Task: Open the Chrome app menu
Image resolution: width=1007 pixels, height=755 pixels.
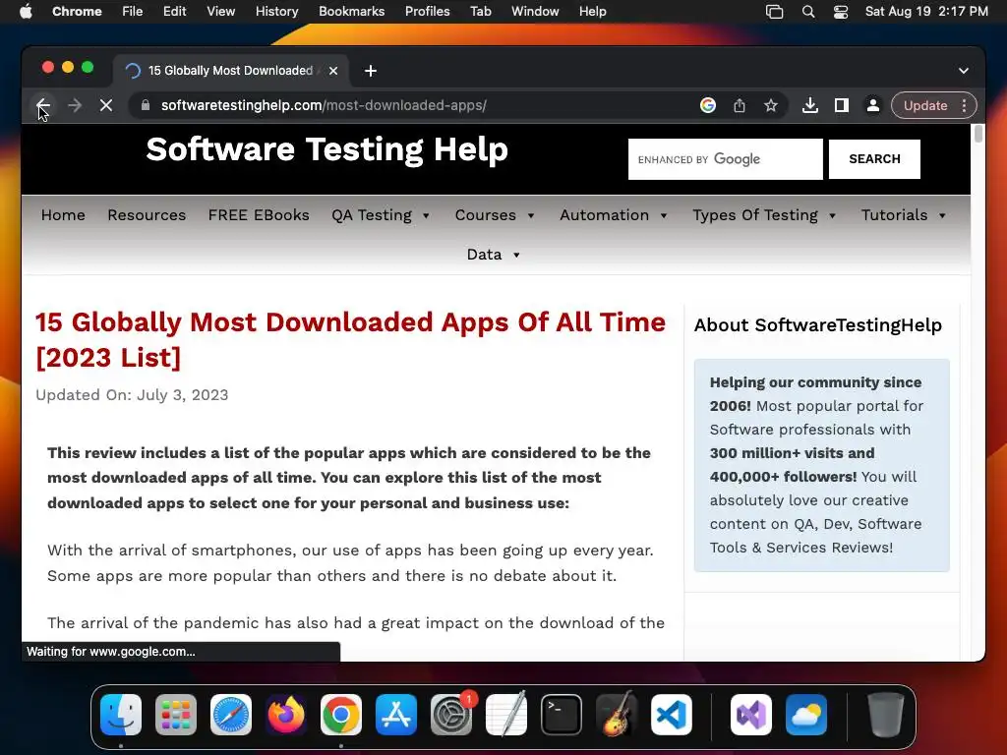Action: tap(77, 12)
